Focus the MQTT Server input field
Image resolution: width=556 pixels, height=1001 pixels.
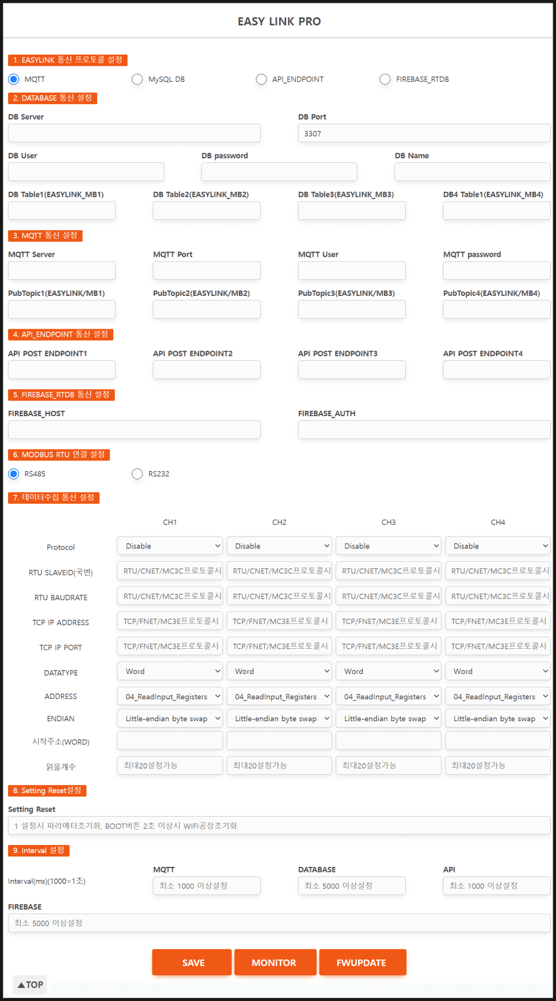point(62,271)
